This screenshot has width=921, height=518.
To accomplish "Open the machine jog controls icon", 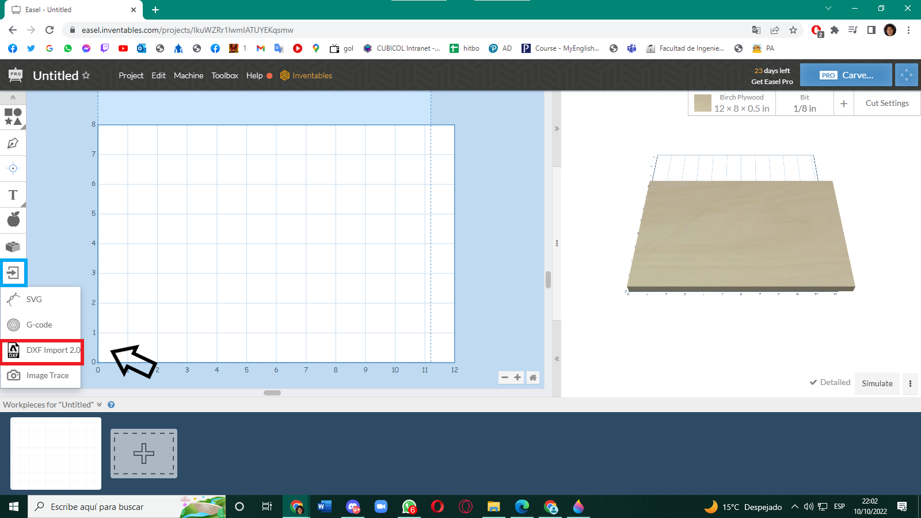I will point(907,75).
